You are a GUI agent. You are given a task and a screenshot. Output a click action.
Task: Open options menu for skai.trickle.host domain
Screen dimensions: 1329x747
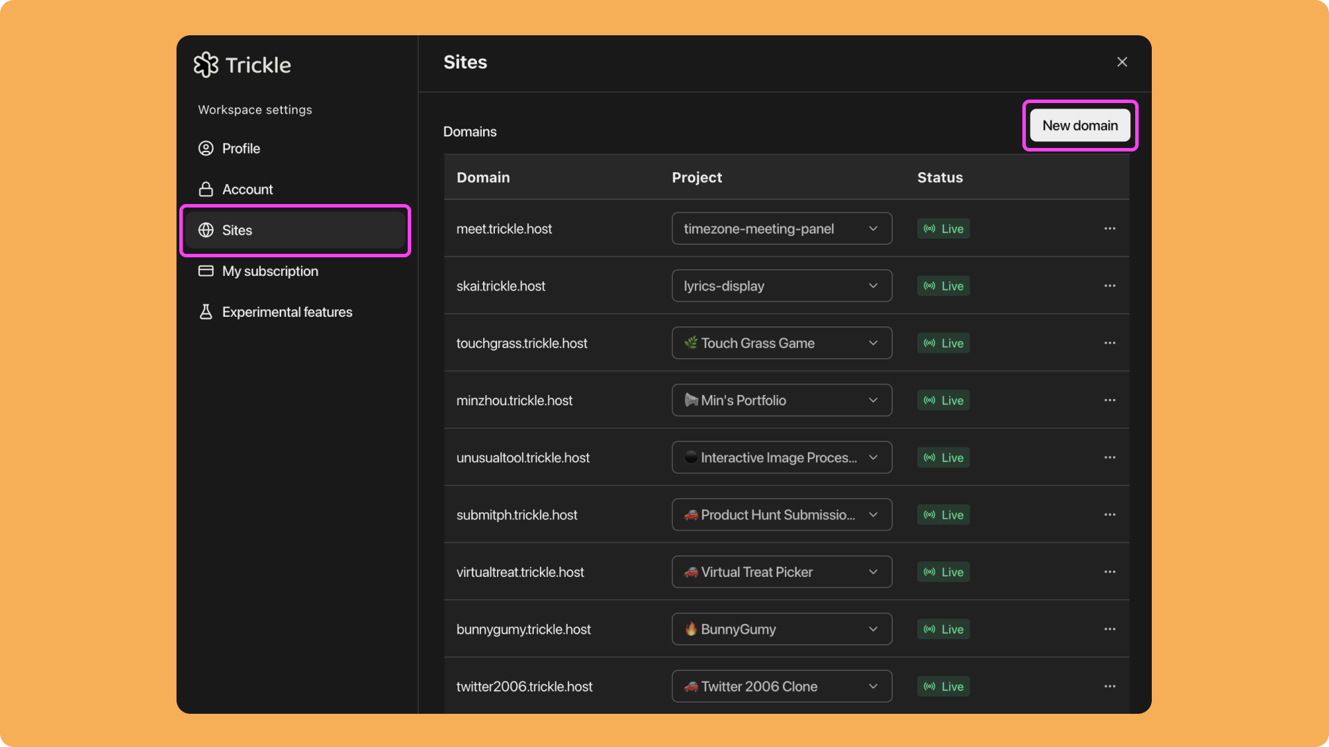point(1110,286)
